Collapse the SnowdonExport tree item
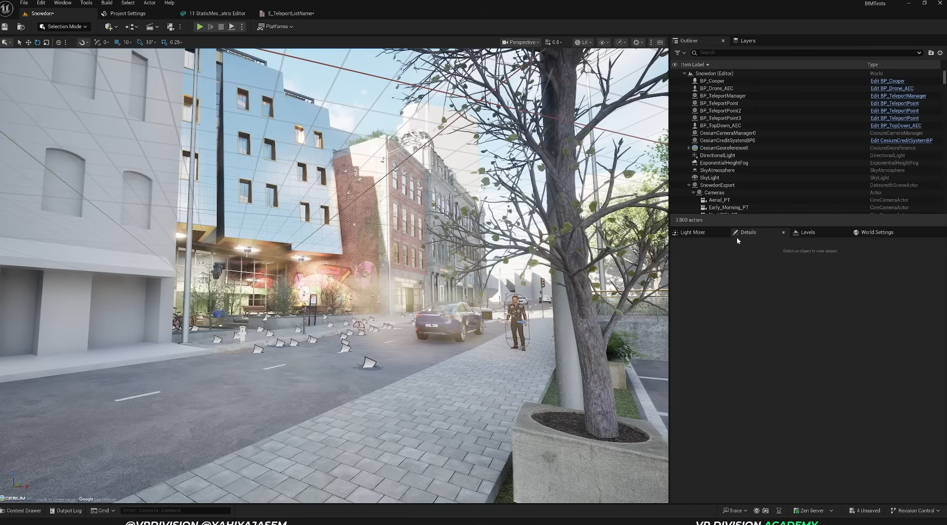Viewport: 947px width, 525px height. point(689,185)
